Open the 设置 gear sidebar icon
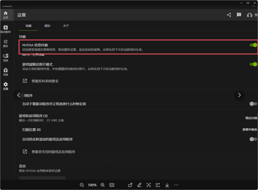Screen dimensions: 258x190 (6, 86)
